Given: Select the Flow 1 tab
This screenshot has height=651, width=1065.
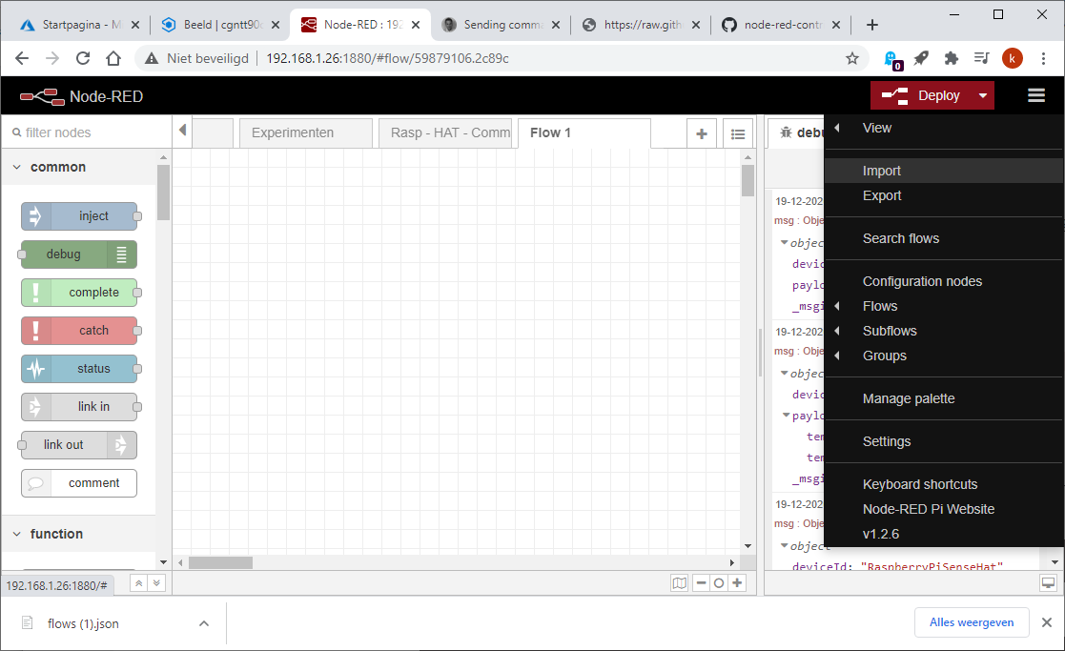Looking at the screenshot, I should pos(584,132).
